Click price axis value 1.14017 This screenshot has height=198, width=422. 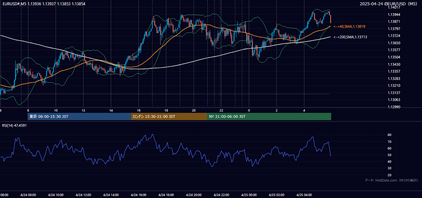394,7
